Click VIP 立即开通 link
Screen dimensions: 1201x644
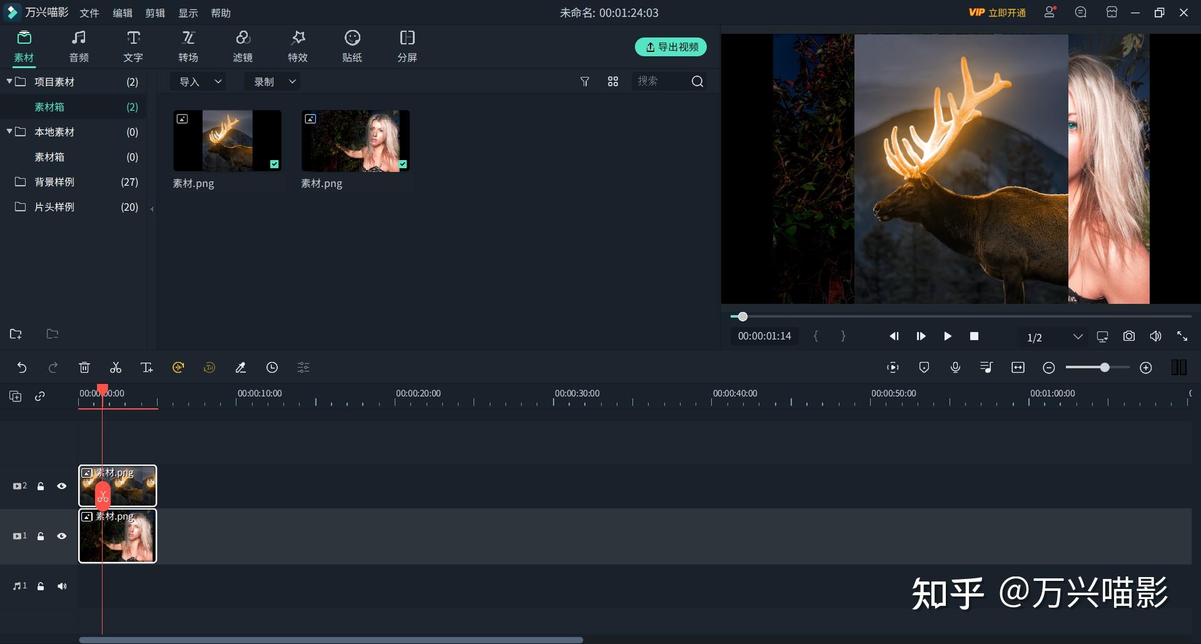pyautogui.click(x=997, y=13)
